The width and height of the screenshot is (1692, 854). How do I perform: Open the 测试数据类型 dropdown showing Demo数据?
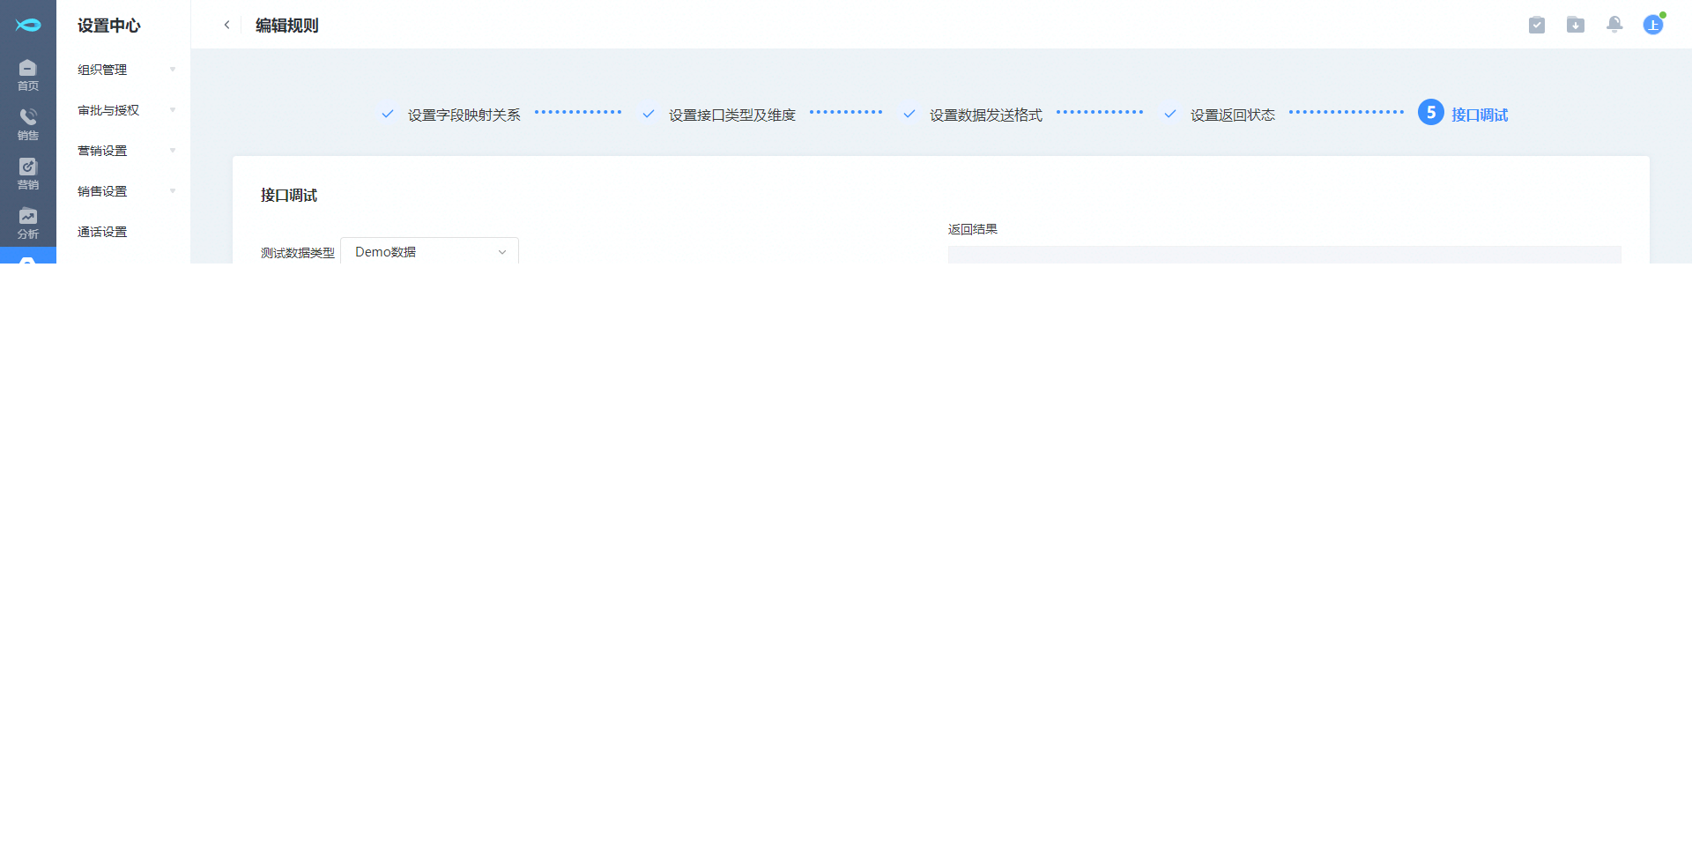pos(429,251)
